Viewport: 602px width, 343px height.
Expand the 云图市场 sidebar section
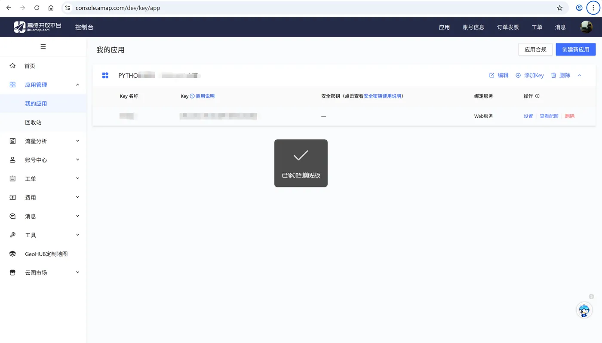[x=77, y=272]
